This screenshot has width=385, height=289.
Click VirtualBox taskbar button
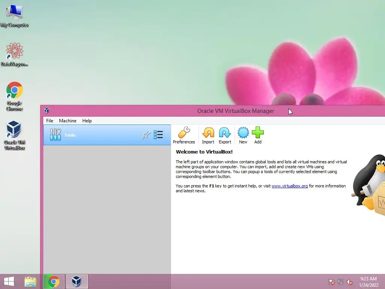pos(77,281)
